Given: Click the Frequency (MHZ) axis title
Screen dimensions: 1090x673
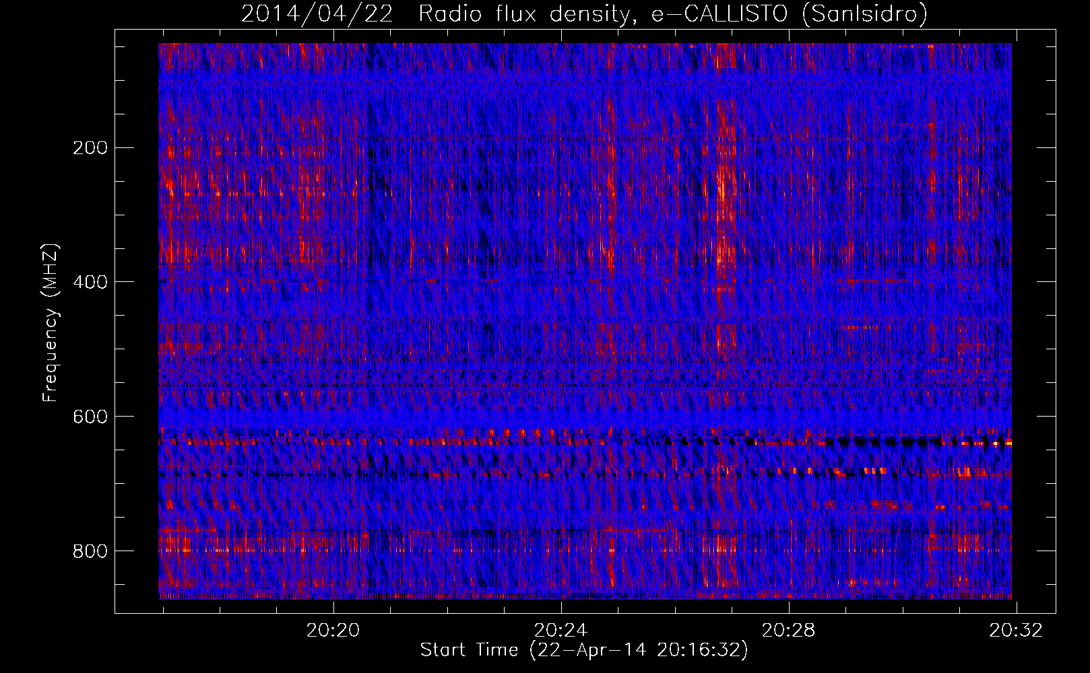Looking at the screenshot, I should [x=51, y=322].
